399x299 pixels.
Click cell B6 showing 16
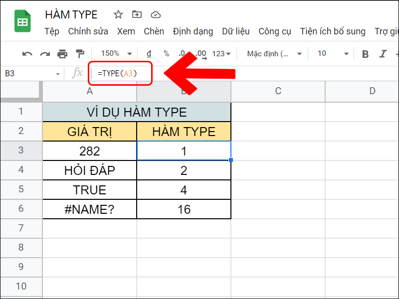coord(184,209)
